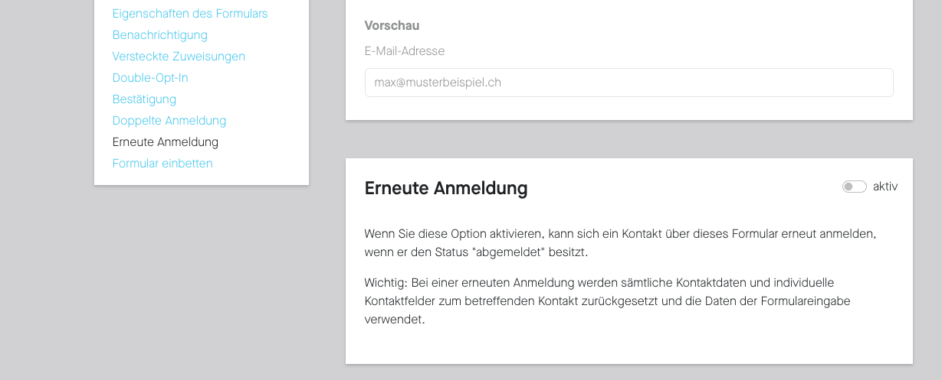
Task: Navigate to Doppelte Anmeldung
Action: (x=169, y=121)
